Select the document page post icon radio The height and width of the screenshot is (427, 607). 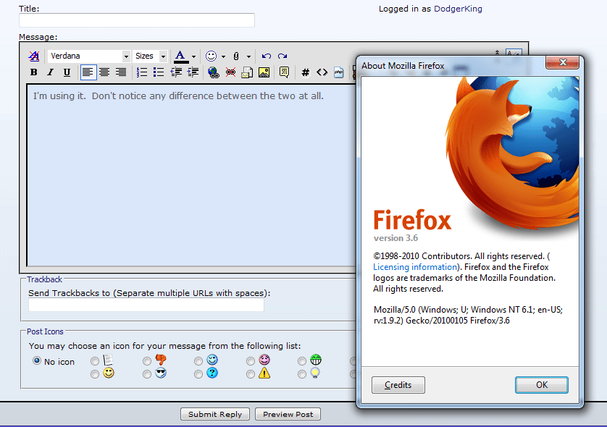(x=95, y=361)
